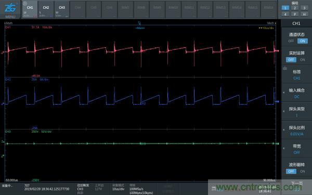Click CH1 red ground level marker
The width and height of the screenshot is (312, 195).
pos(3,53)
